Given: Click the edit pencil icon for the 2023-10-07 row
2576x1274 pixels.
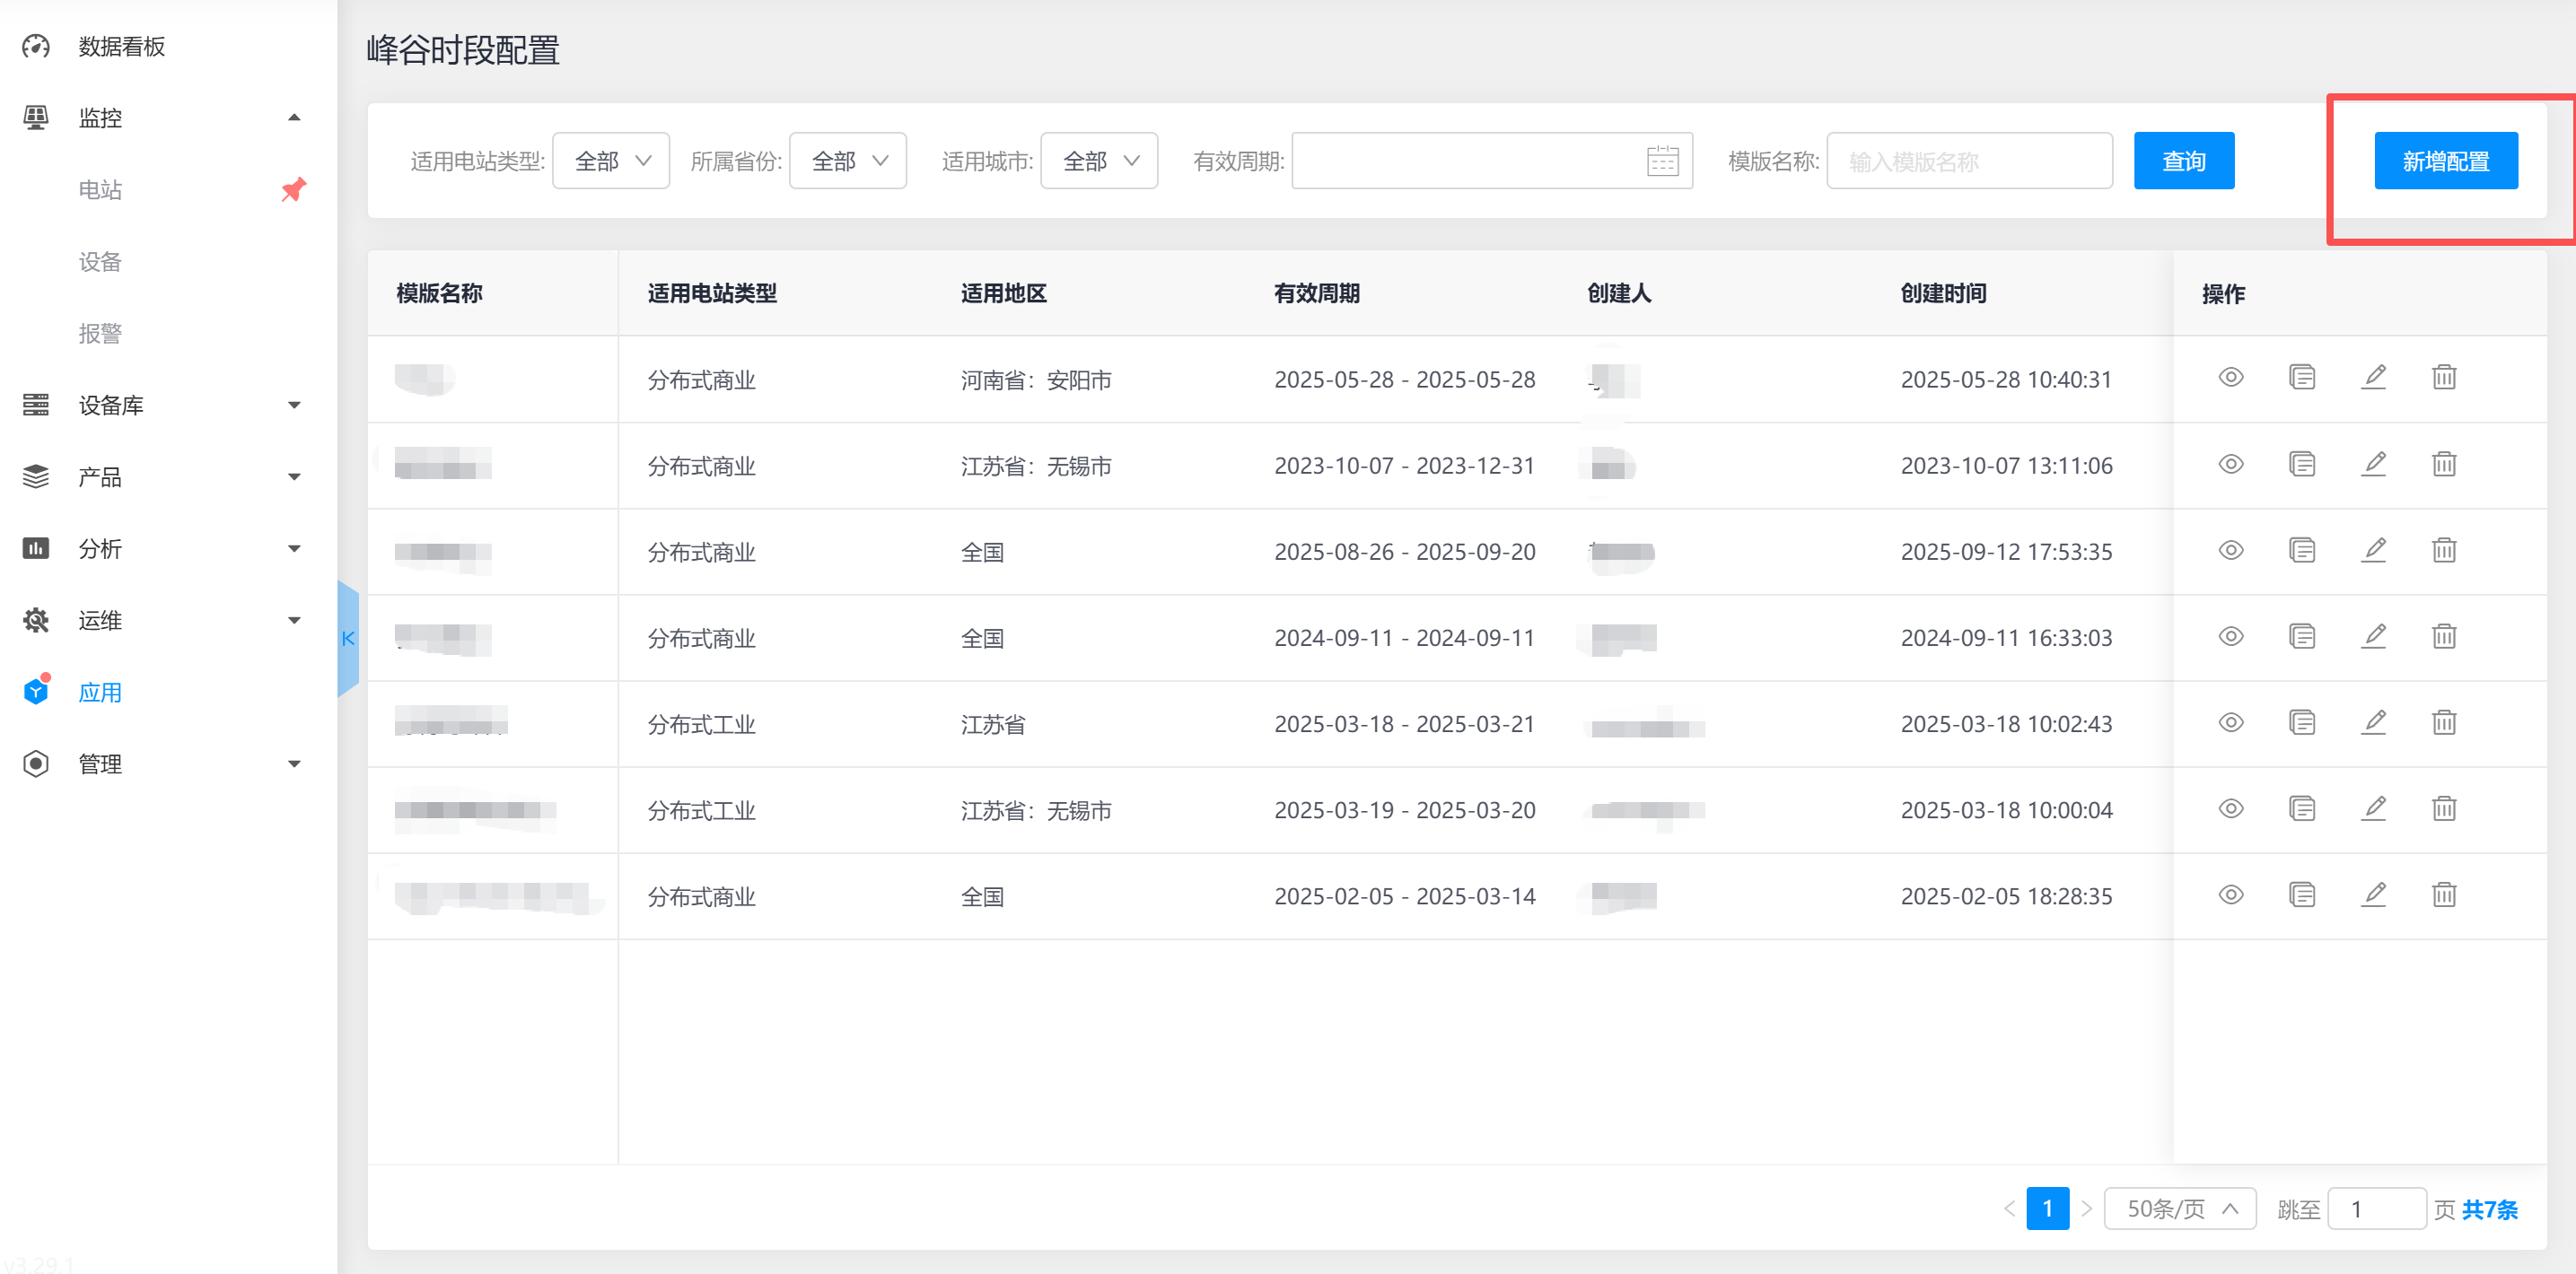Looking at the screenshot, I should pos(2373,464).
